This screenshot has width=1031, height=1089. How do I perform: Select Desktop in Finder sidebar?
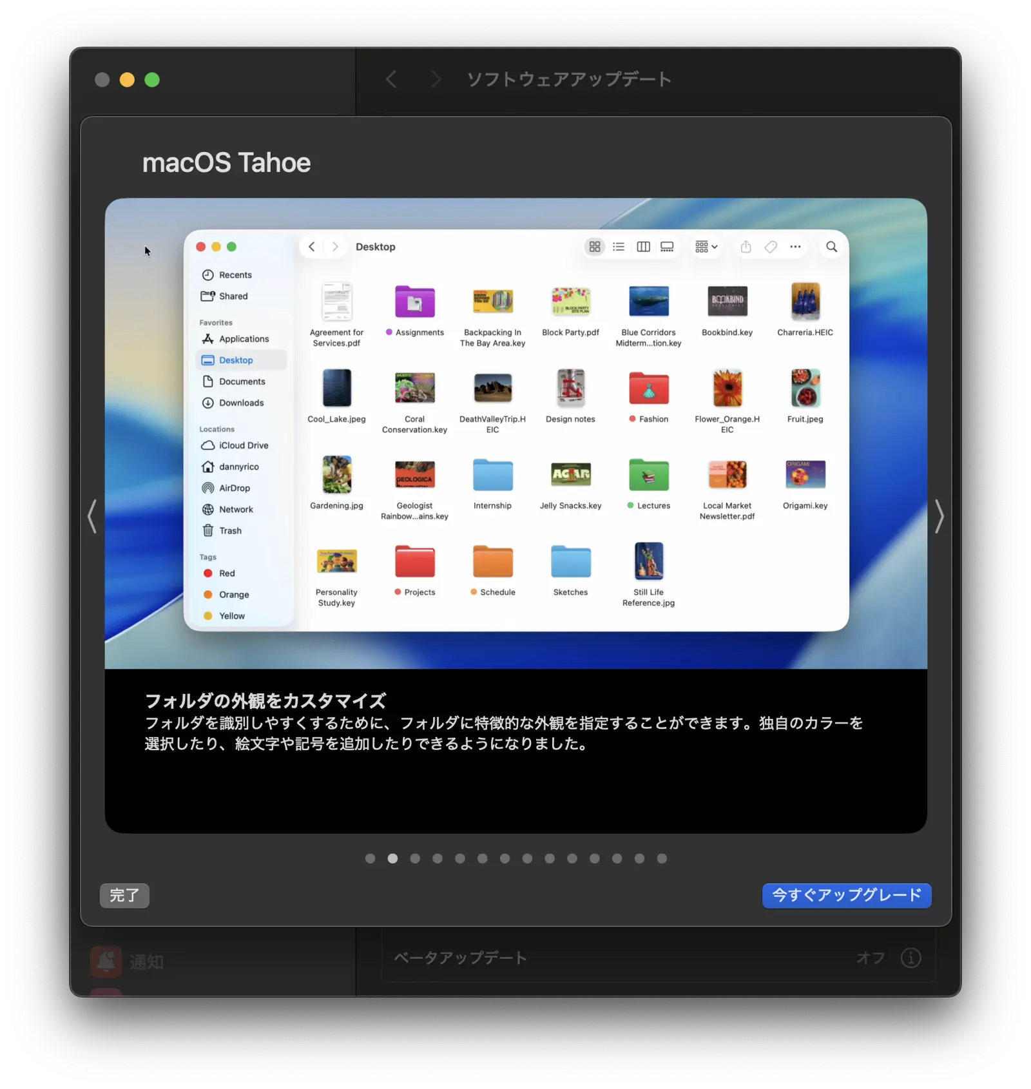(240, 360)
